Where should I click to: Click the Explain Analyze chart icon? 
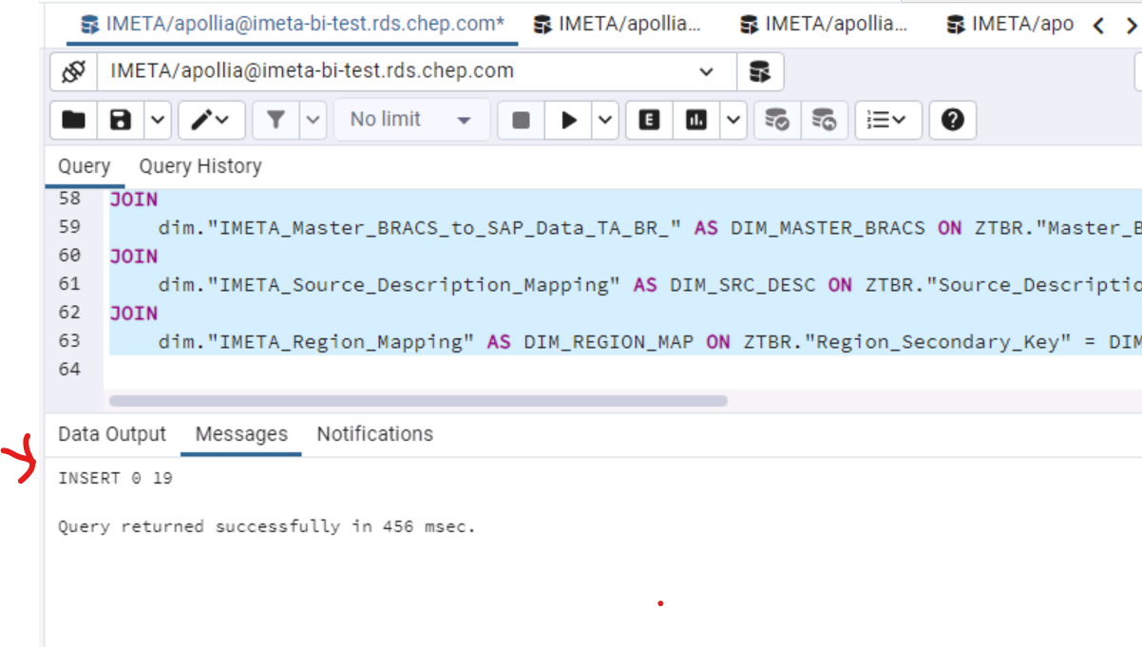click(x=697, y=120)
